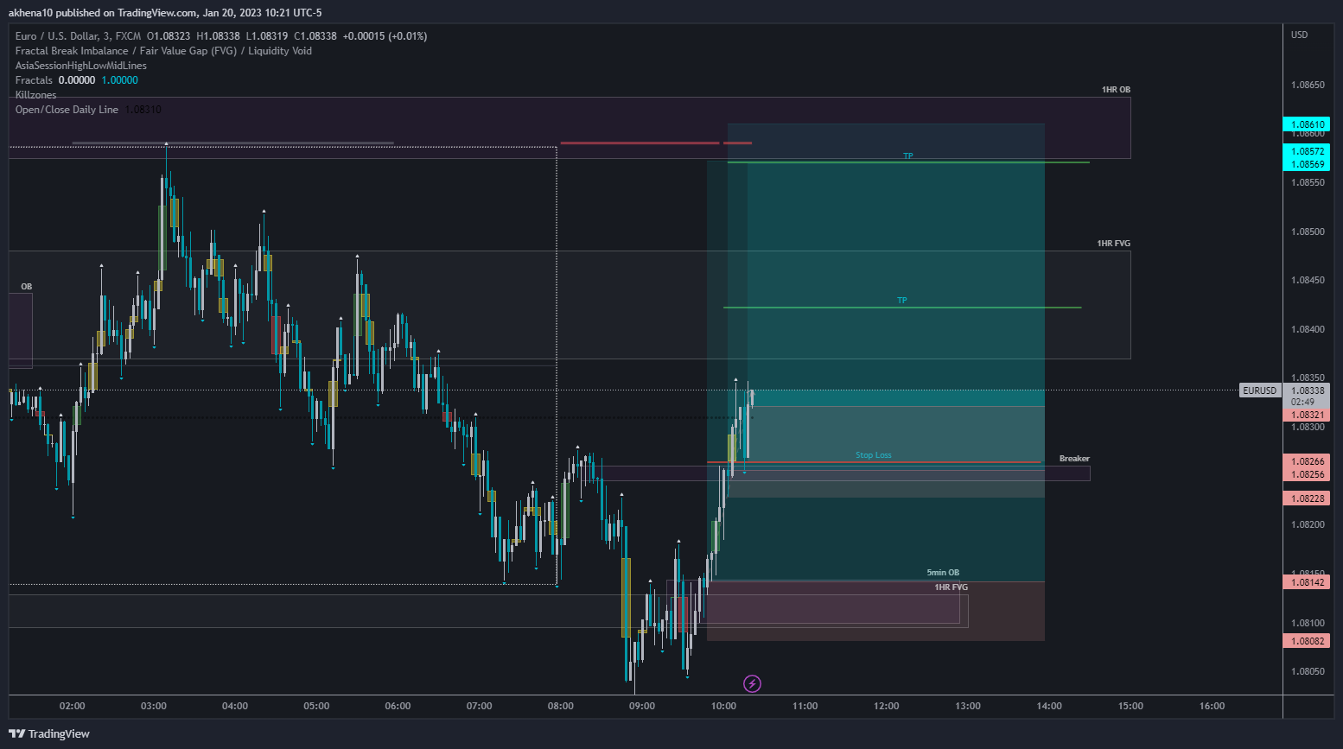Click the 1.08256 red price label
1343x749 pixels.
point(1307,474)
